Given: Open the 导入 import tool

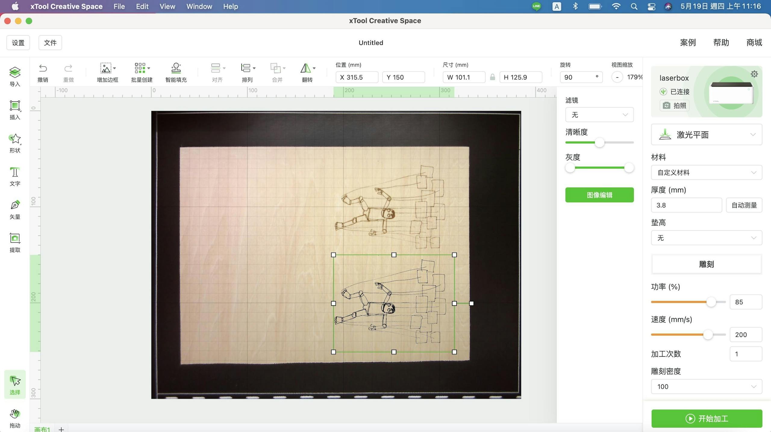Looking at the screenshot, I should pos(15,76).
